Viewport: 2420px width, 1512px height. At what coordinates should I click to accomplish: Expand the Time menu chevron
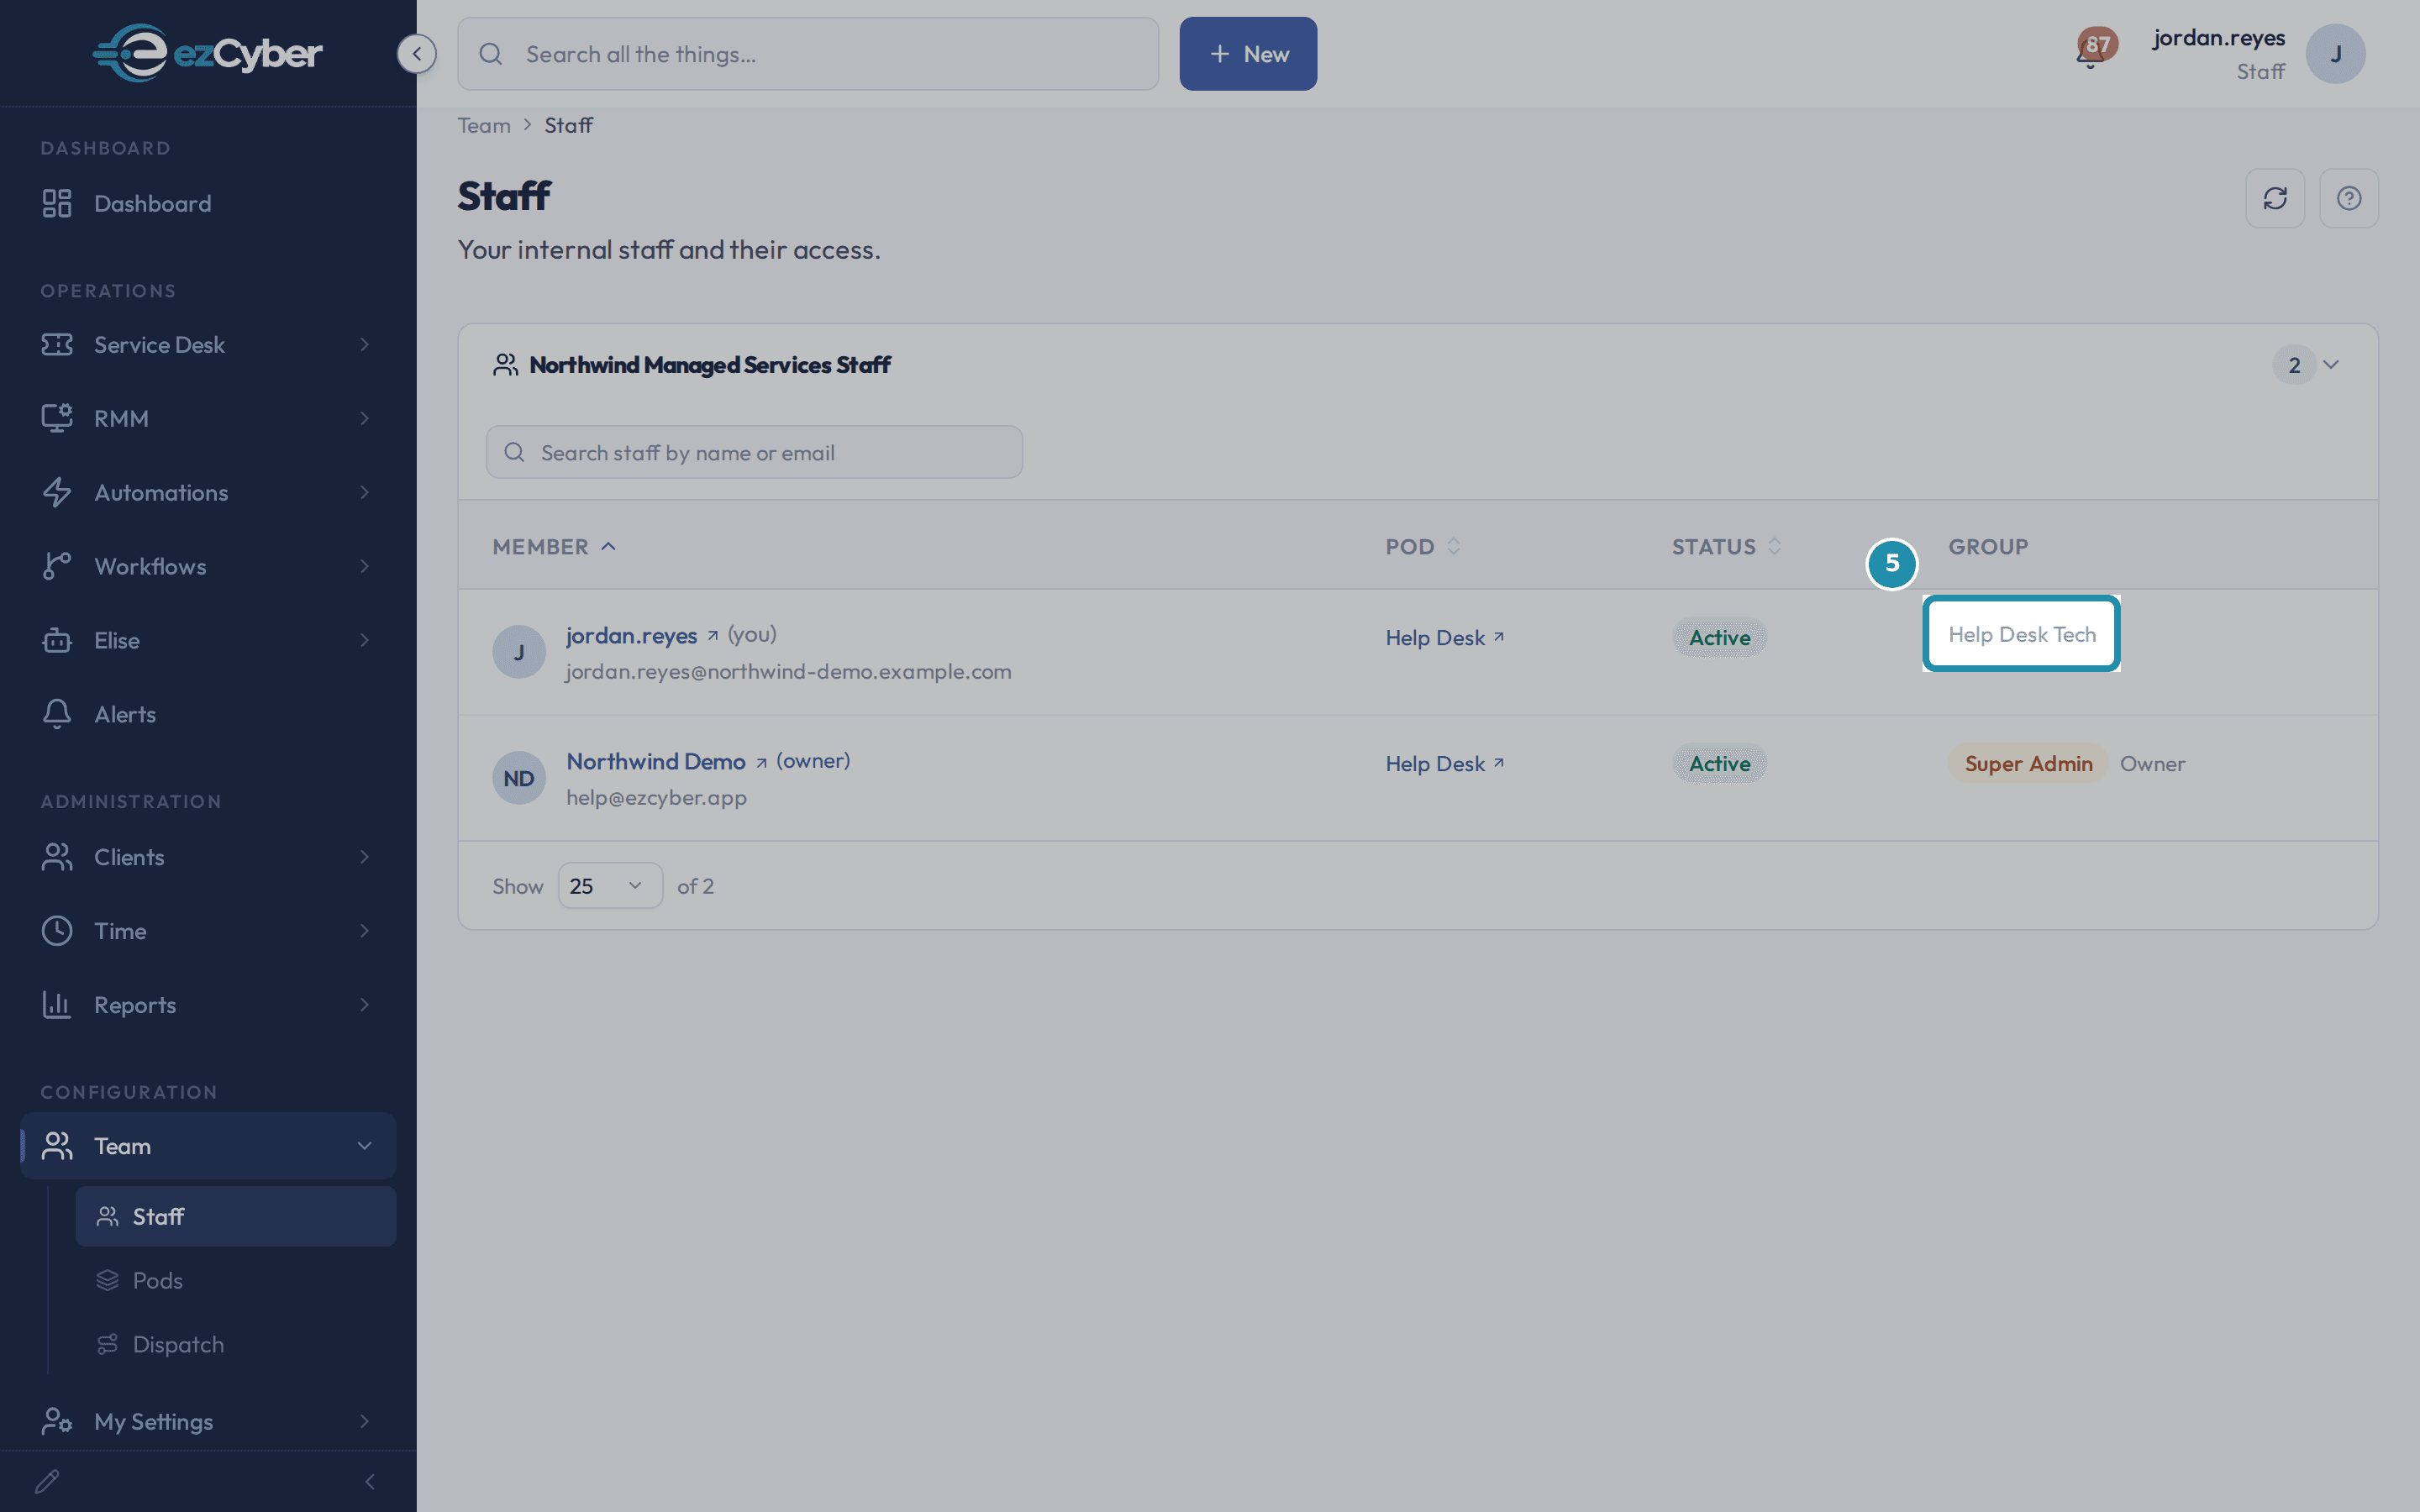click(365, 931)
